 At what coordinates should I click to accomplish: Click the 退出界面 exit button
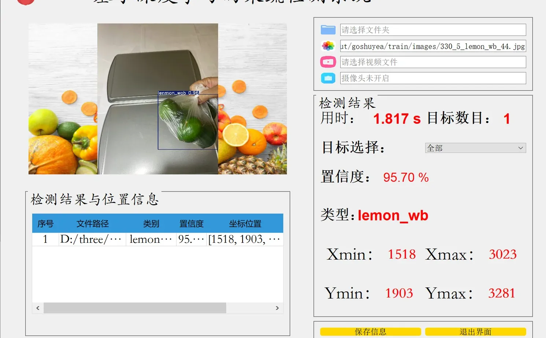475,331
